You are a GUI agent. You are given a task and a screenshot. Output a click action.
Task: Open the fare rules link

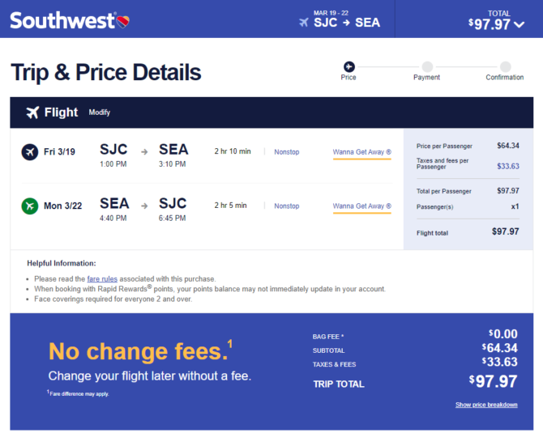tap(102, 278)
